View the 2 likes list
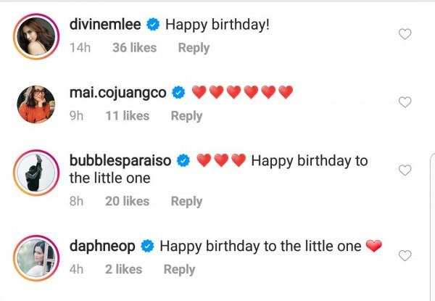Screen dimensions: 435x301 point(124,270)
